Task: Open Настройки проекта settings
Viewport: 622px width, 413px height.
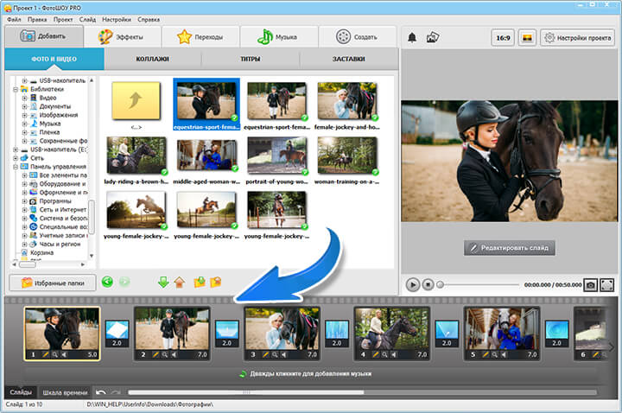Action: 577,37
